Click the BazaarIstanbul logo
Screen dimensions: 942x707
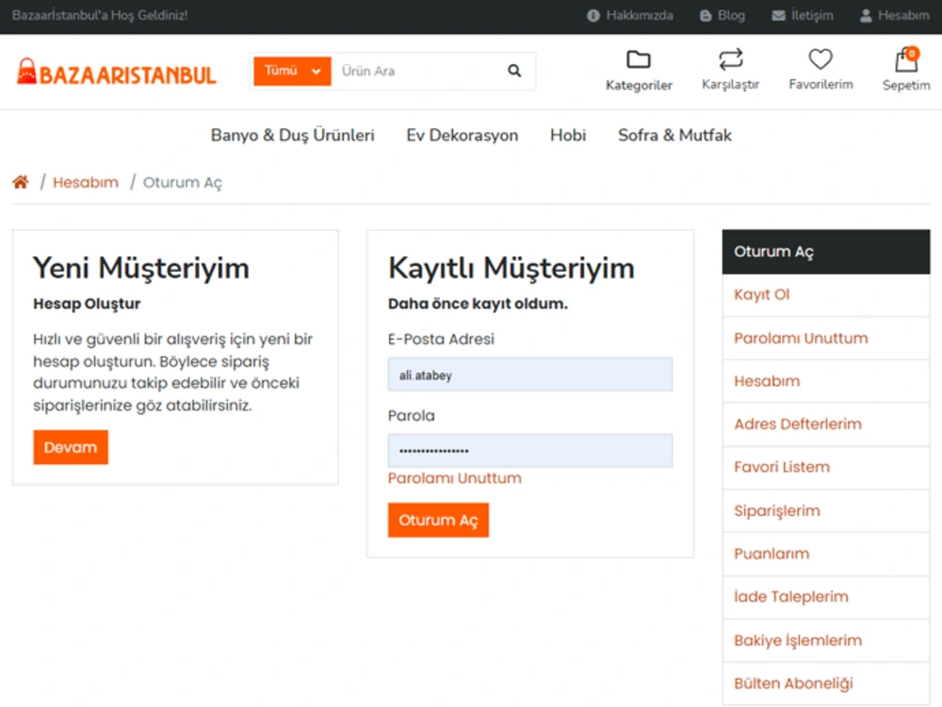point(117,72)
